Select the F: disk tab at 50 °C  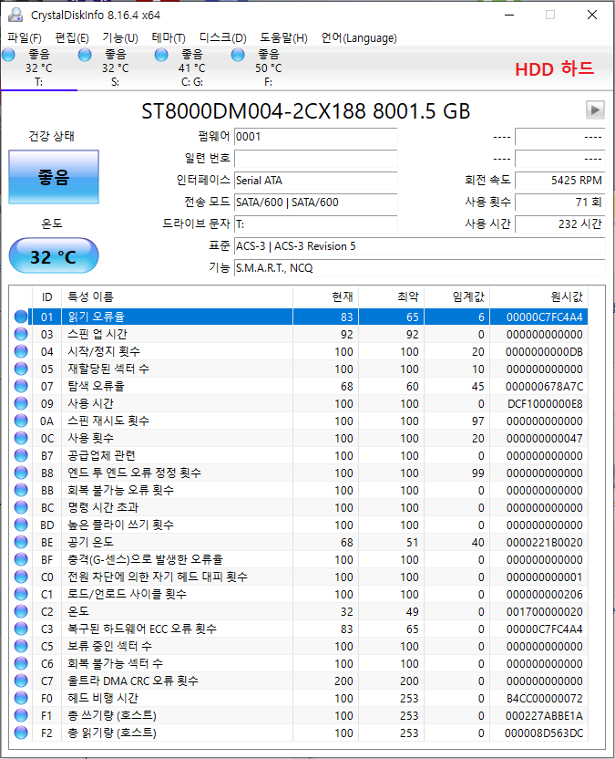pyautogui.click(x=269, y=68)
